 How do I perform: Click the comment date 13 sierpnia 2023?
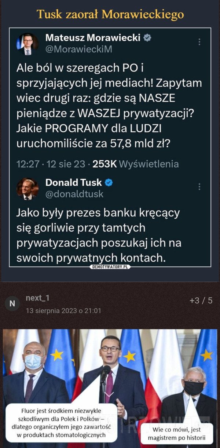click(x=63, y=310)
